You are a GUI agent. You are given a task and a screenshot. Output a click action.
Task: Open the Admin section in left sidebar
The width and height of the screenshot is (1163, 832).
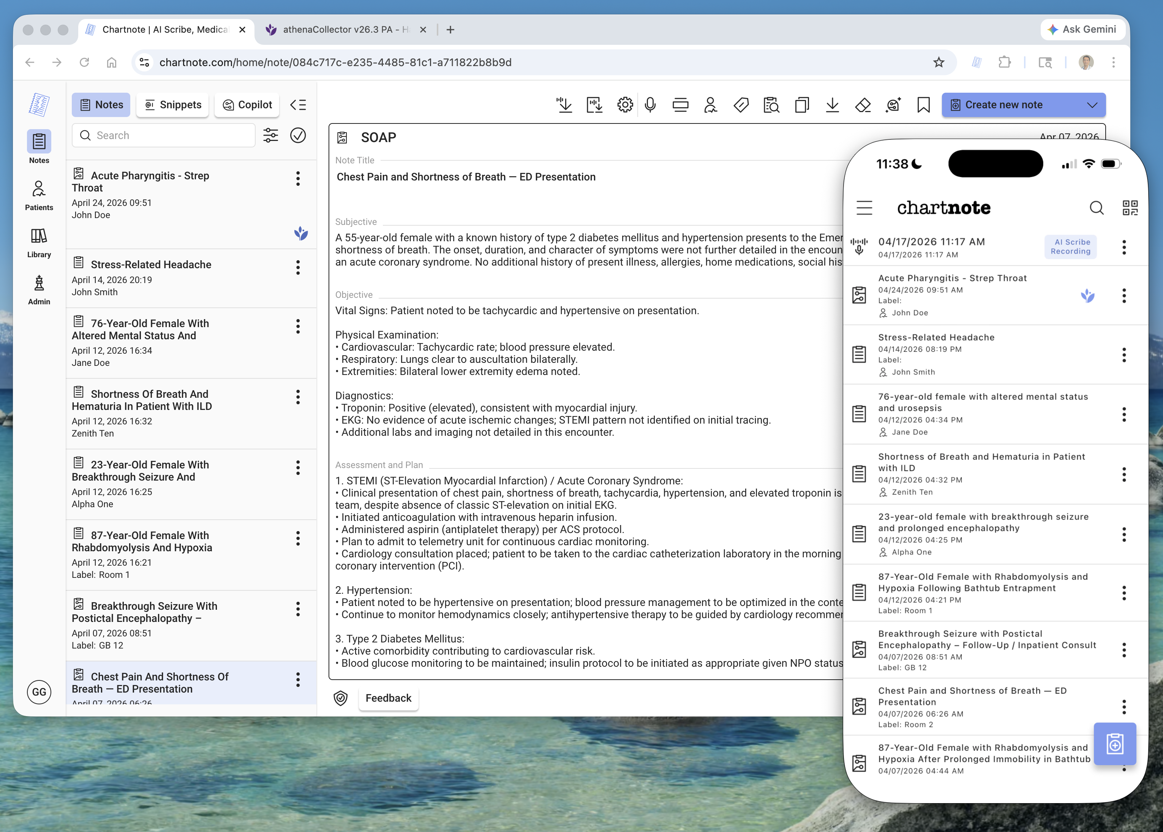click(39, 290)
